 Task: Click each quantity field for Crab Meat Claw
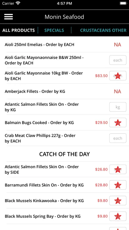click(x=118, y=138)
